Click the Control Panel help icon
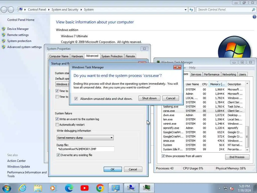 (254, 17)
